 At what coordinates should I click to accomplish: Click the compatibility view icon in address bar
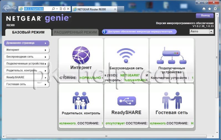(x=61, y=9)
